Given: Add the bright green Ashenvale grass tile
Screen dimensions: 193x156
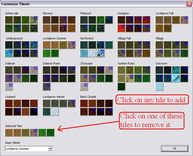Looking at the screenshot, I should [26, 20].
